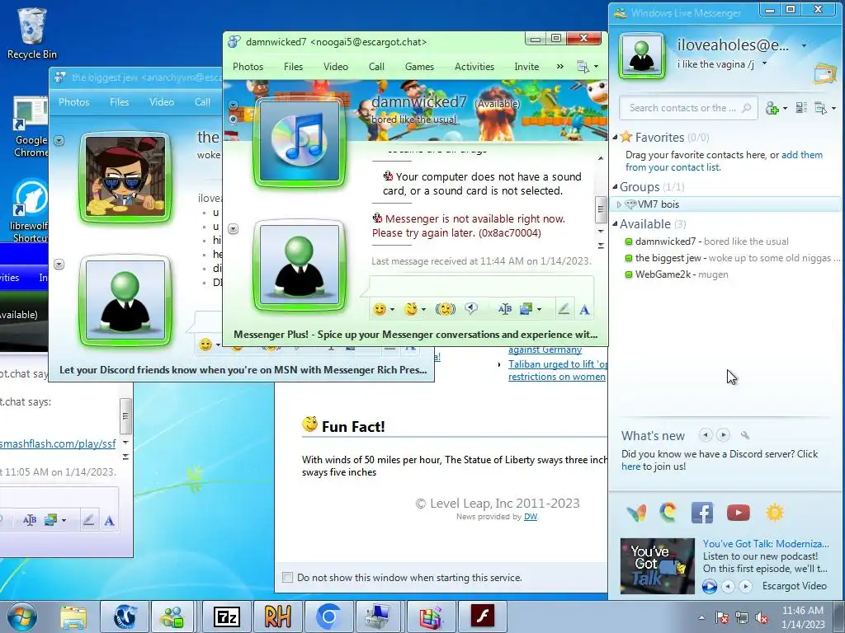Follow the 'add them' favorites link

pos(802,155)
